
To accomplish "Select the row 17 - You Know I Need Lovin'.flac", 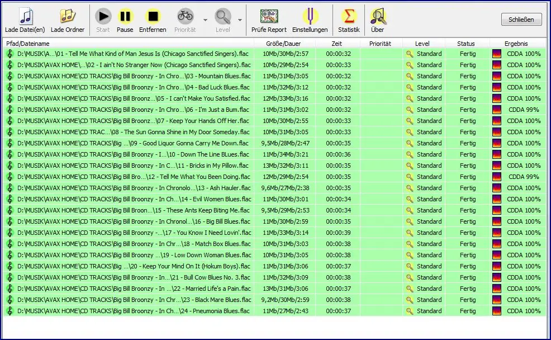I will (274, 233).
